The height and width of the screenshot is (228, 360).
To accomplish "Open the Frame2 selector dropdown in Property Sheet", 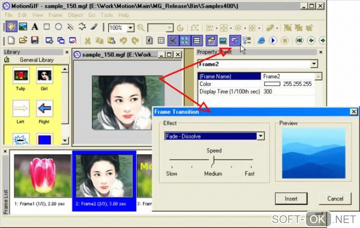I will [x=314, y=64].
